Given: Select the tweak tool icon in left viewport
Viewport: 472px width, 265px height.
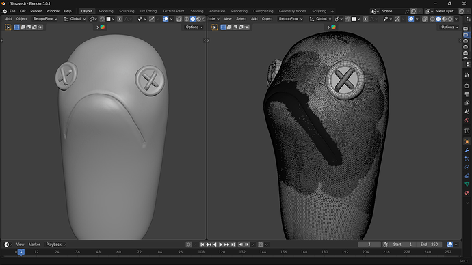Looking at the screenshot, I should point(8,27).
